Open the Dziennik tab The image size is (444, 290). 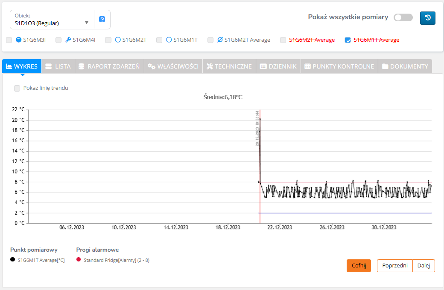tap(278, 66)
